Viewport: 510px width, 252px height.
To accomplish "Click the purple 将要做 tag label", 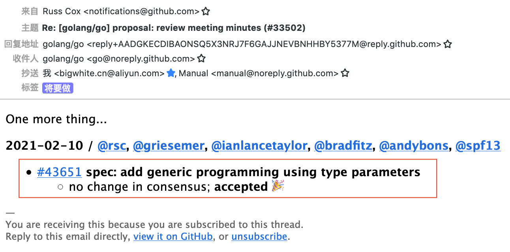I will click(58, 88).
